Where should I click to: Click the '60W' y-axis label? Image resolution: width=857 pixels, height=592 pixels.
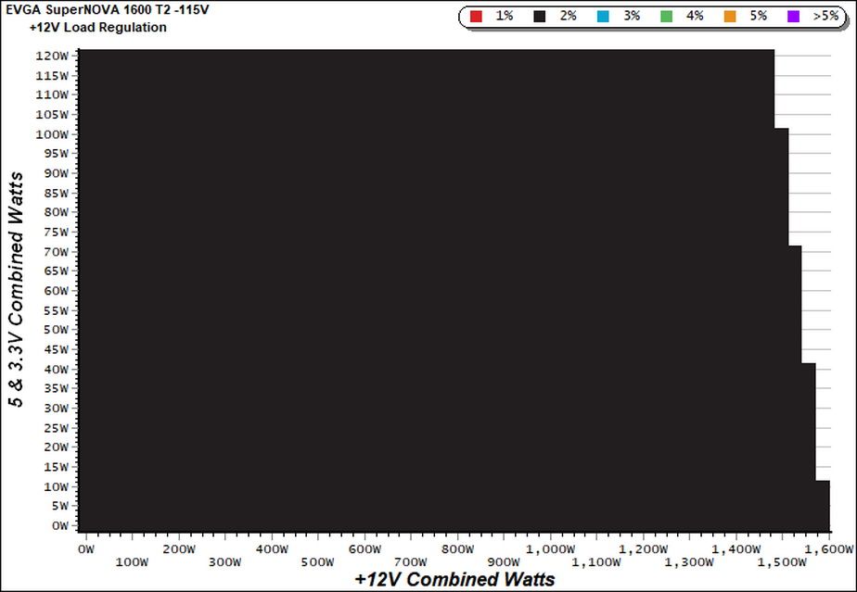[x=57, y=291]
